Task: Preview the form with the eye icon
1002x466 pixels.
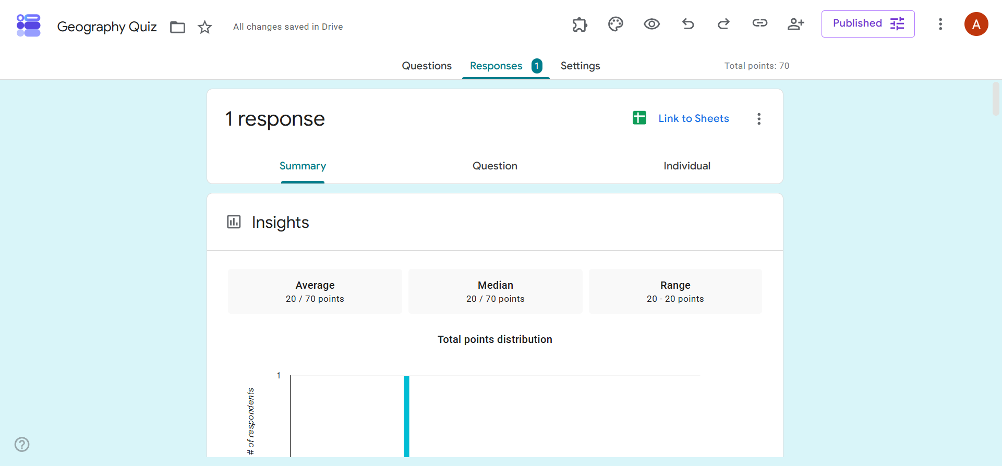Action: [x=651, y=24]
